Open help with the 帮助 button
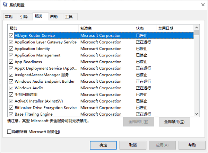This screenshot has width=208, height=153. click(x=192, y=145)
